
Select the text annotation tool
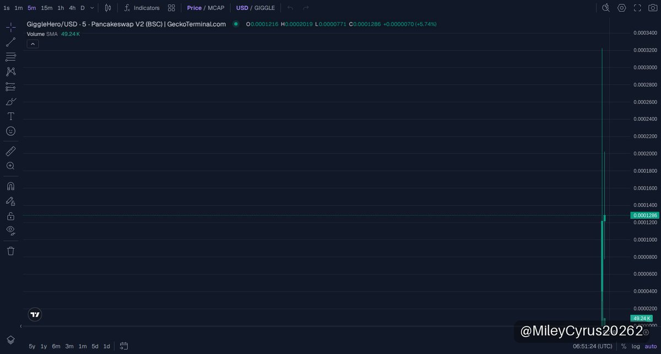coord(10,116)
